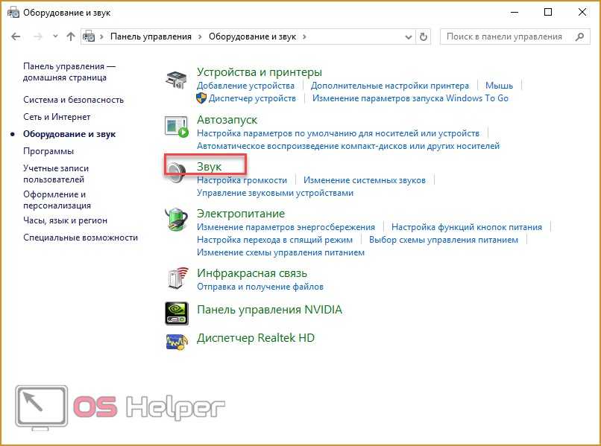
Task: Click the battery icon next to Электропитание
Action: tap(177, 220)
